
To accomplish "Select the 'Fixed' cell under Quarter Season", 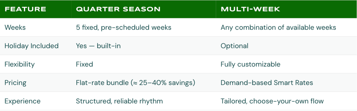I will pyautogui.click(x=84, y=64).
